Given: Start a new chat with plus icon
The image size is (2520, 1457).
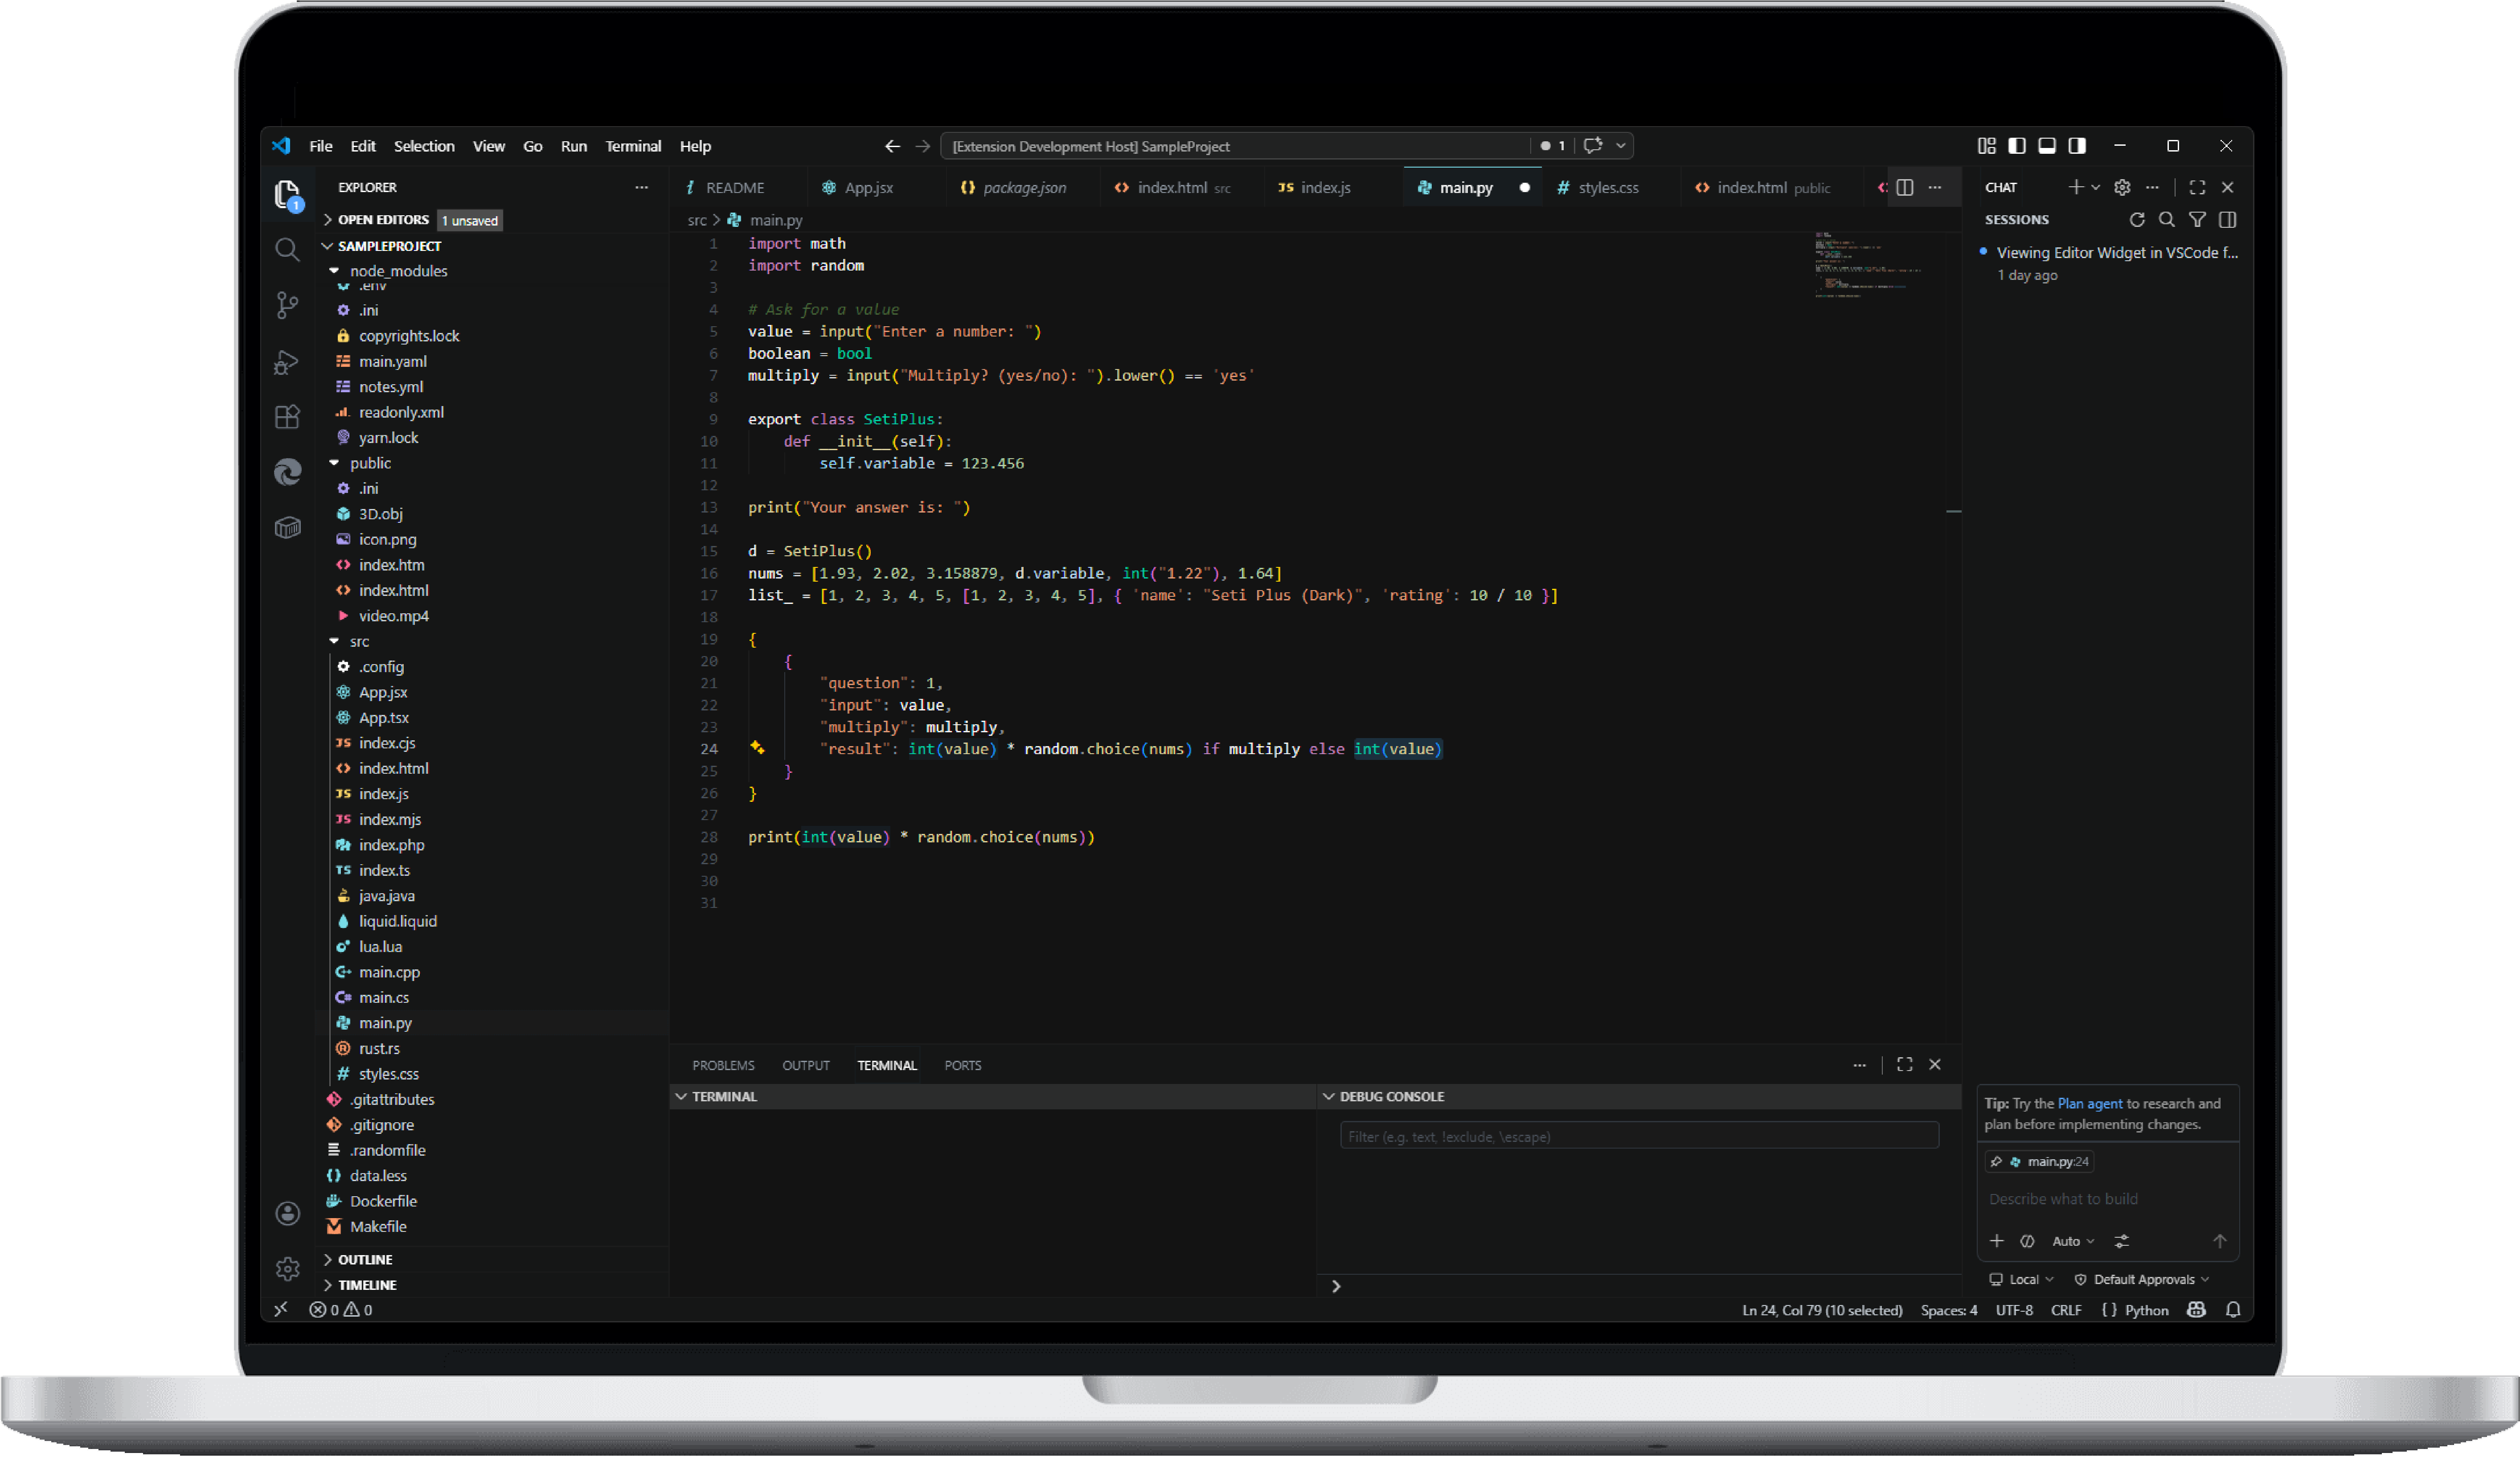Looking at the screenshot, I should click(2076, 187).
